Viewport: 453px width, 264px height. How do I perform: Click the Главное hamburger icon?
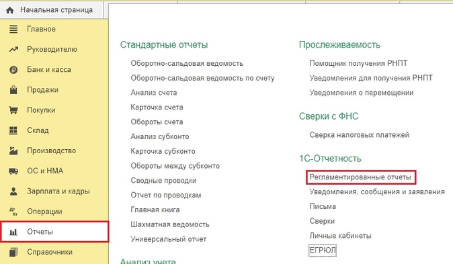[13, 29]
